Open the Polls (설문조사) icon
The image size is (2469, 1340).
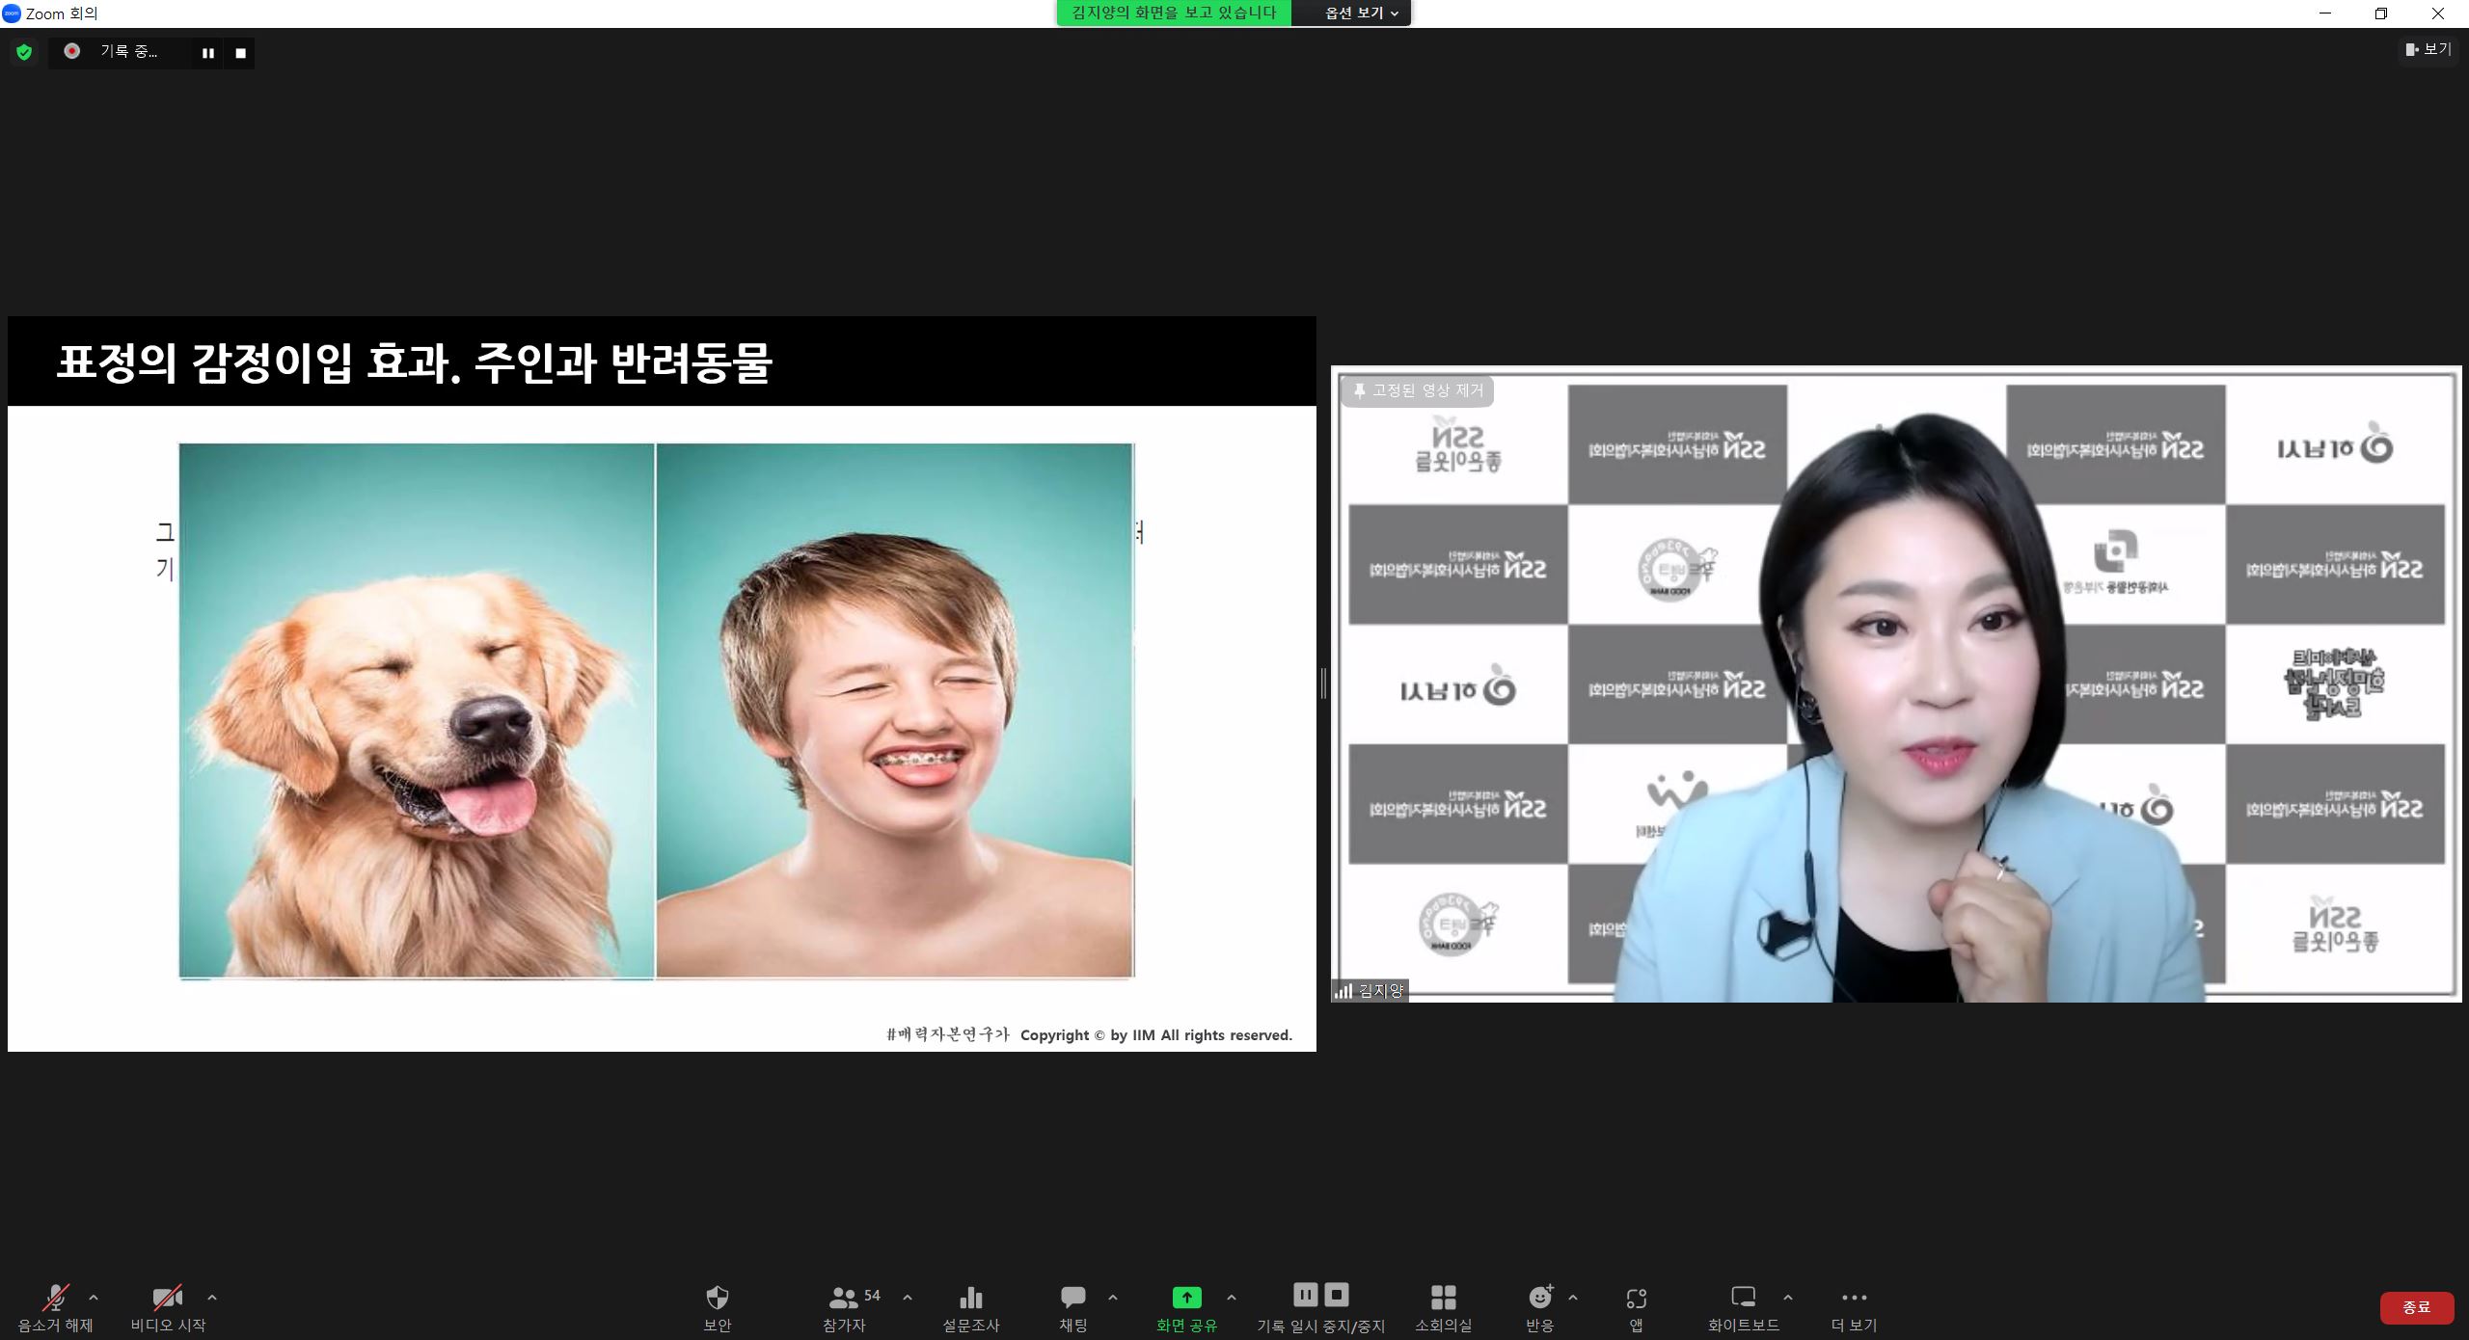click(x=970, y=1298)
